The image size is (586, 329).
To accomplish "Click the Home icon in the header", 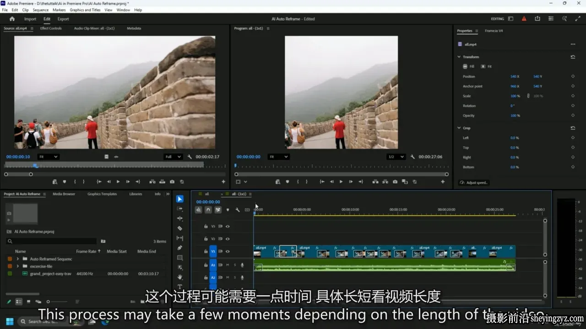I will coord(12,19).
